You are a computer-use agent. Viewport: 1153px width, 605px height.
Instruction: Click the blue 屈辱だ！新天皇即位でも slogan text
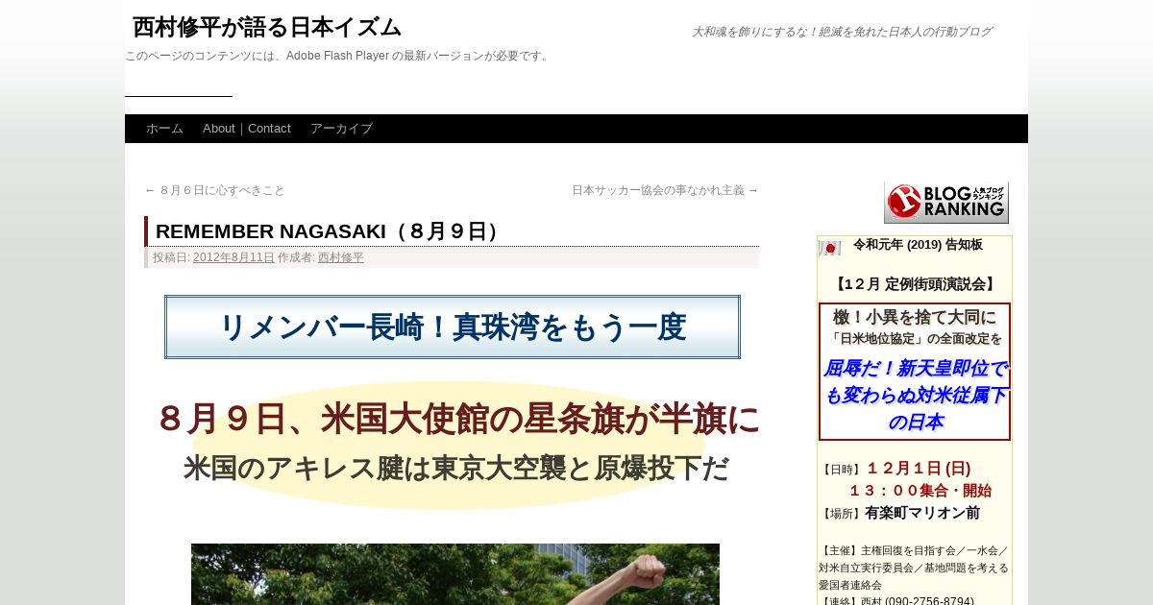915,395
